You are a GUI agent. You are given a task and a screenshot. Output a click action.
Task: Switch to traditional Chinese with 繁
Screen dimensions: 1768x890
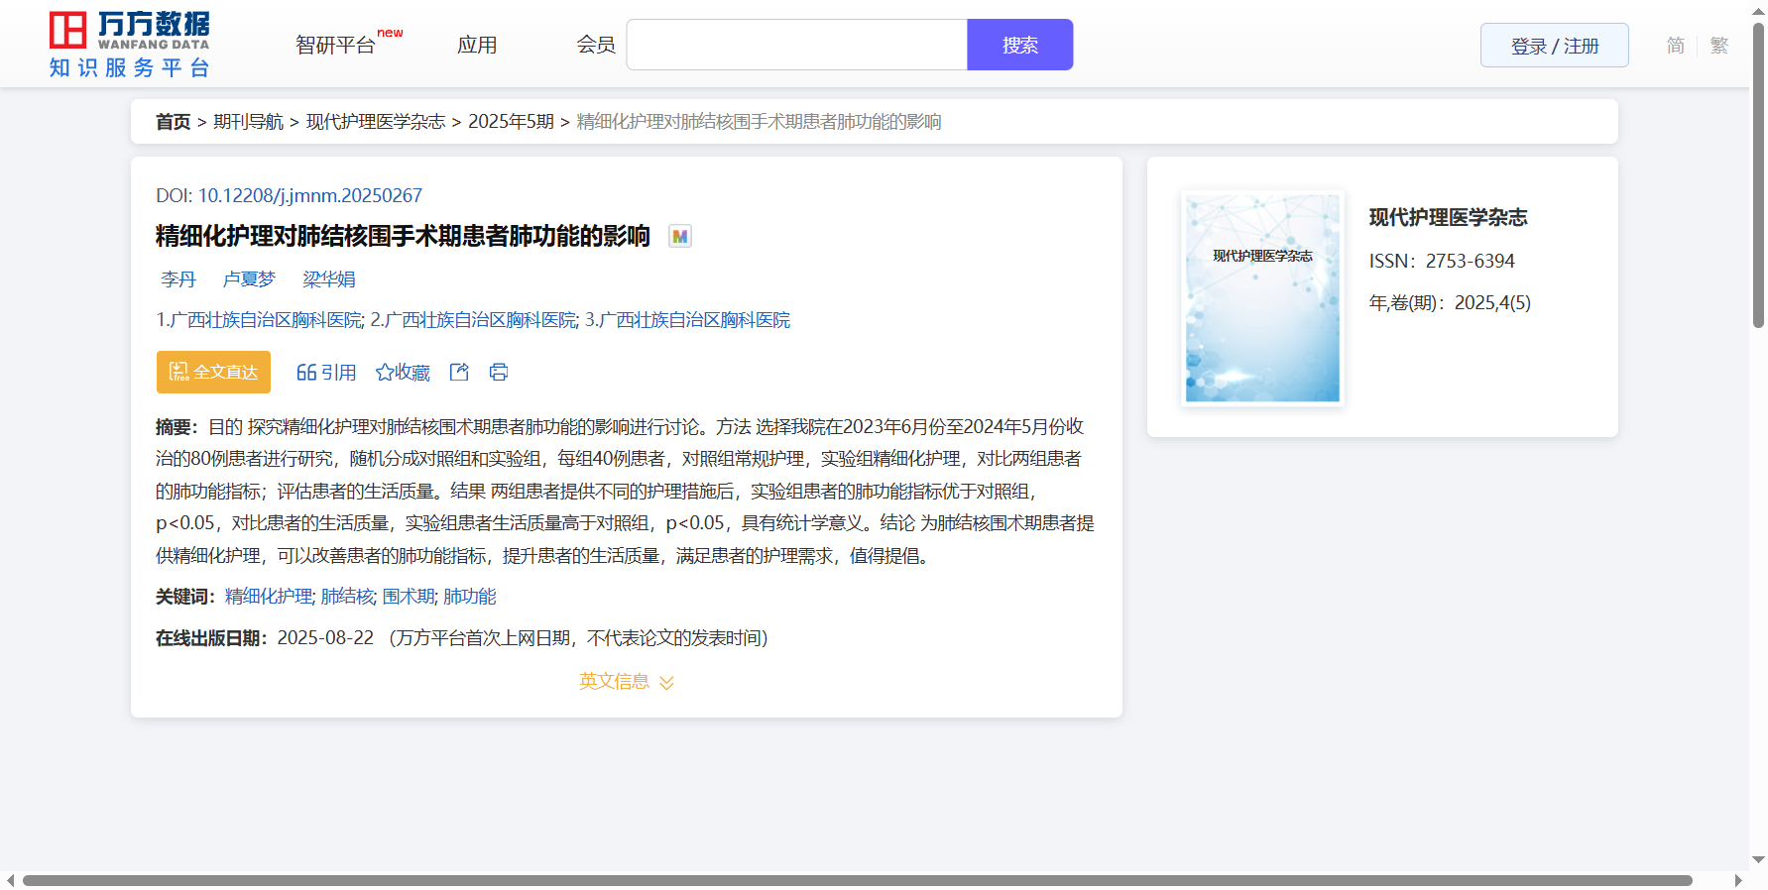tap(1718, 46)
